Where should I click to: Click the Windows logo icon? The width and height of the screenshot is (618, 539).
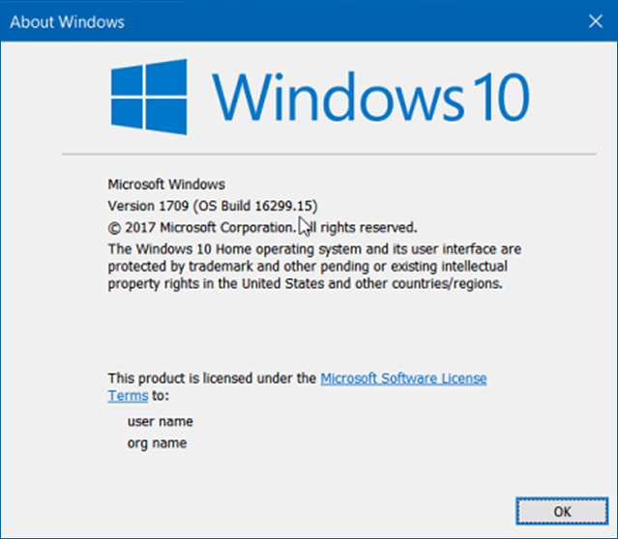149,97
